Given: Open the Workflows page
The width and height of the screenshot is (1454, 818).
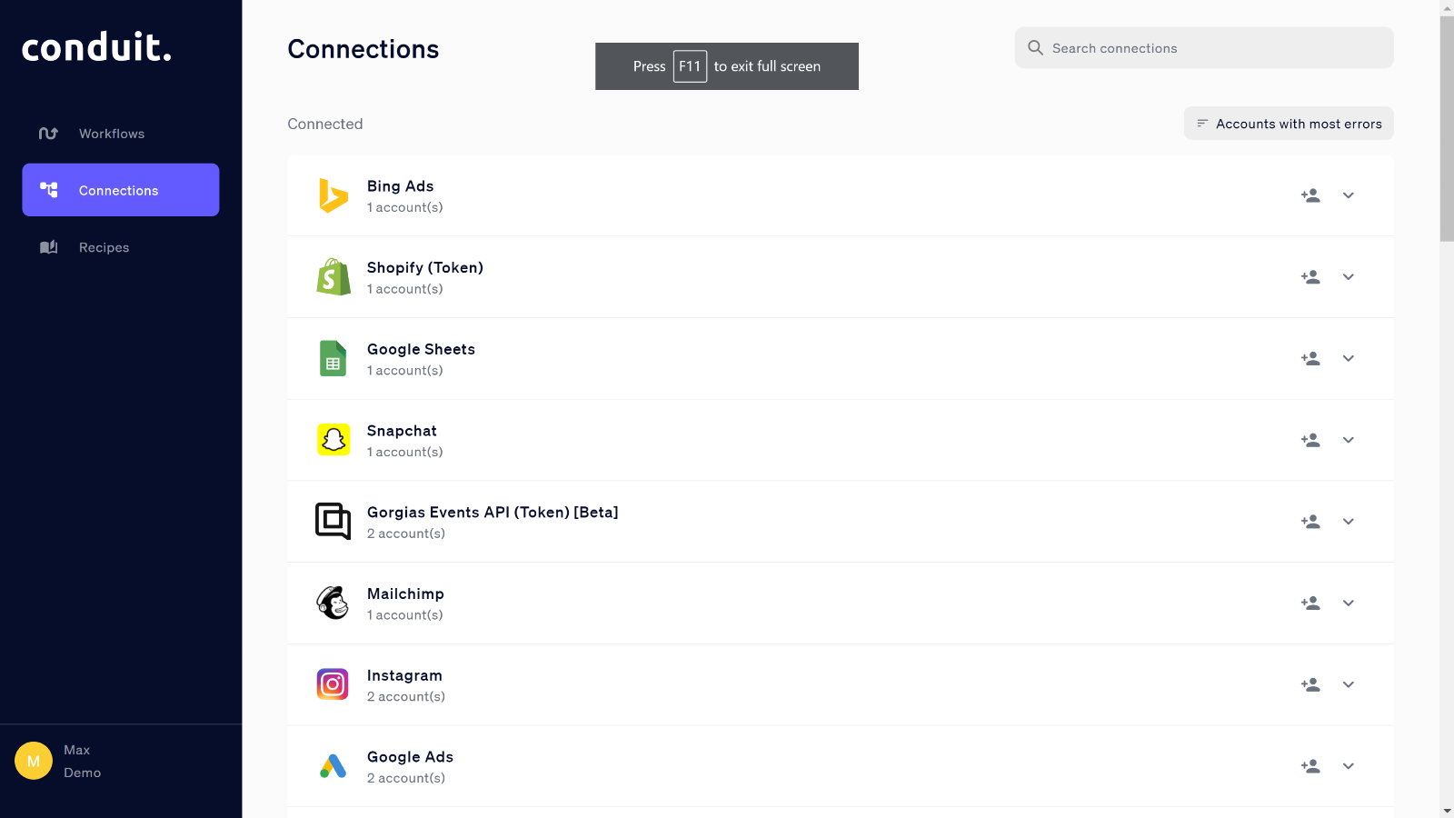Looking at the screenshot, I should 111,134.
